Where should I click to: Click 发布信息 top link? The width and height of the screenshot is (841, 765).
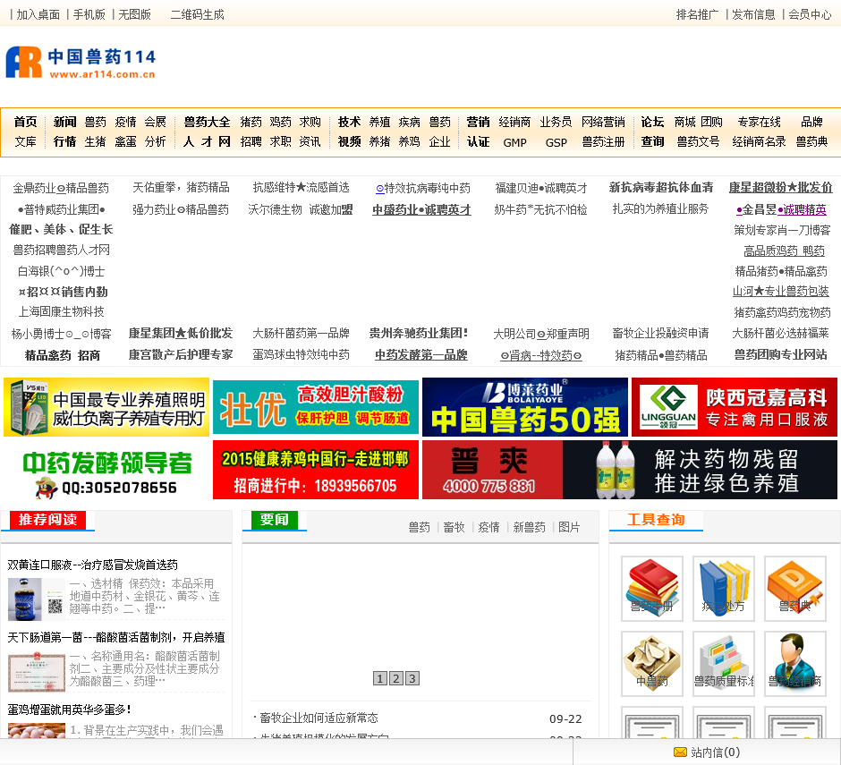click(x=753, y=14)
